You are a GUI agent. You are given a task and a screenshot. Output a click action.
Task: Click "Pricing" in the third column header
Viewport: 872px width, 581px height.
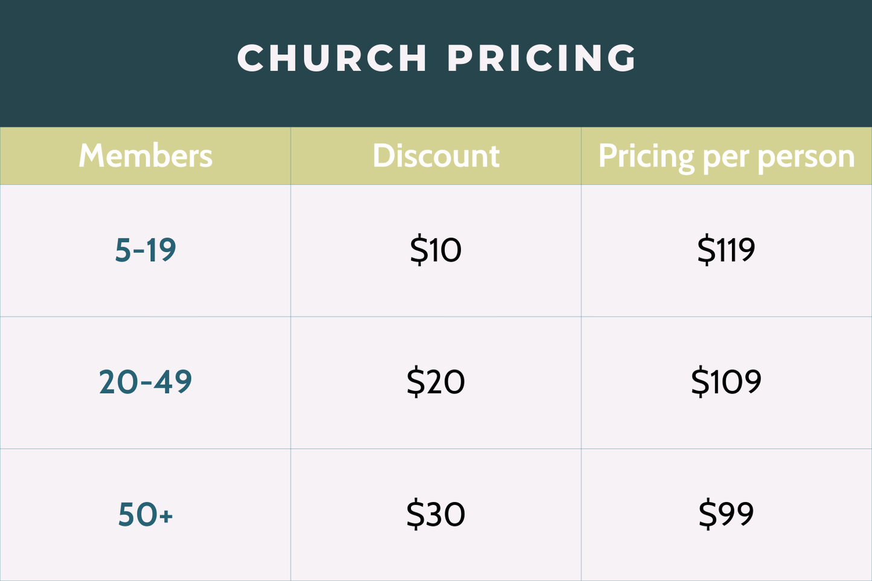click(646, 156)
